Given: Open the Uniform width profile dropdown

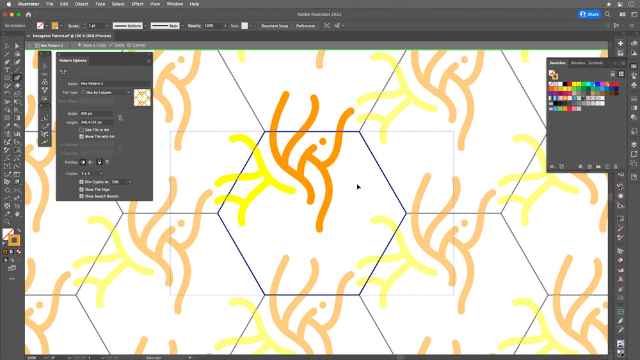Looking at the screenshot, I should click(x=146, y=26).
